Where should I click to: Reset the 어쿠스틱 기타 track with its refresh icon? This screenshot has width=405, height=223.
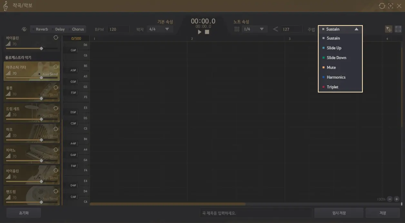click(56, 67)
